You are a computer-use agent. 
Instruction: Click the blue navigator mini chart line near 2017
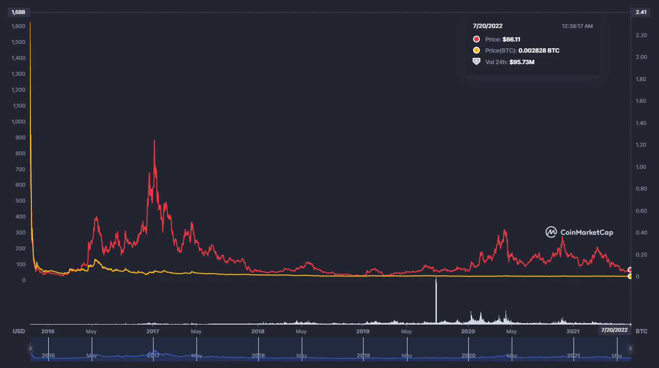tap(155, 352)
